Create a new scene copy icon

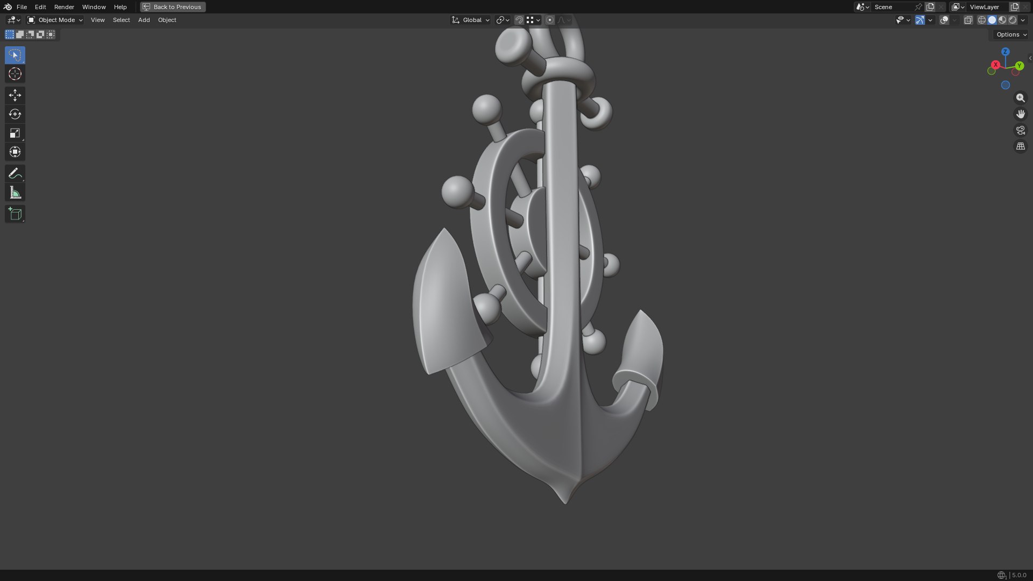coord(930,7)
